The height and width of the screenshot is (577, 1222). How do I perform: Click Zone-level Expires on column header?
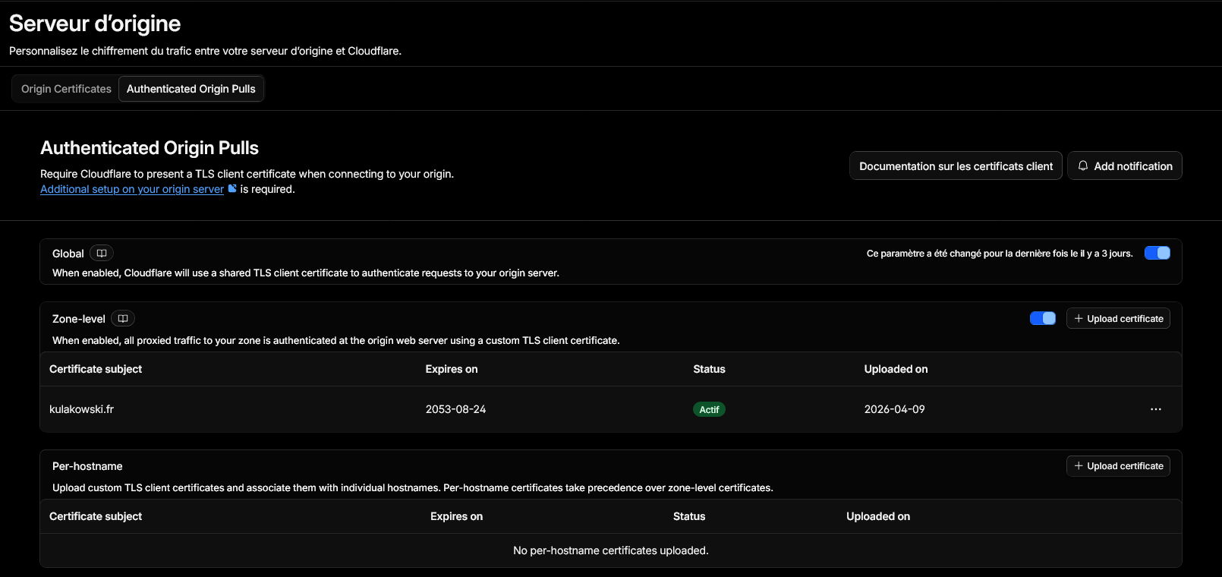(x=451, y=369)
